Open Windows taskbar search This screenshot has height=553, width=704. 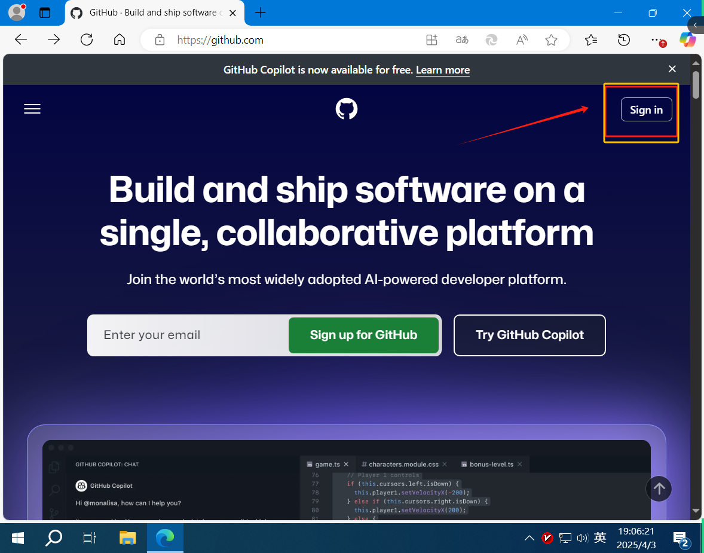tap(54, 538)
